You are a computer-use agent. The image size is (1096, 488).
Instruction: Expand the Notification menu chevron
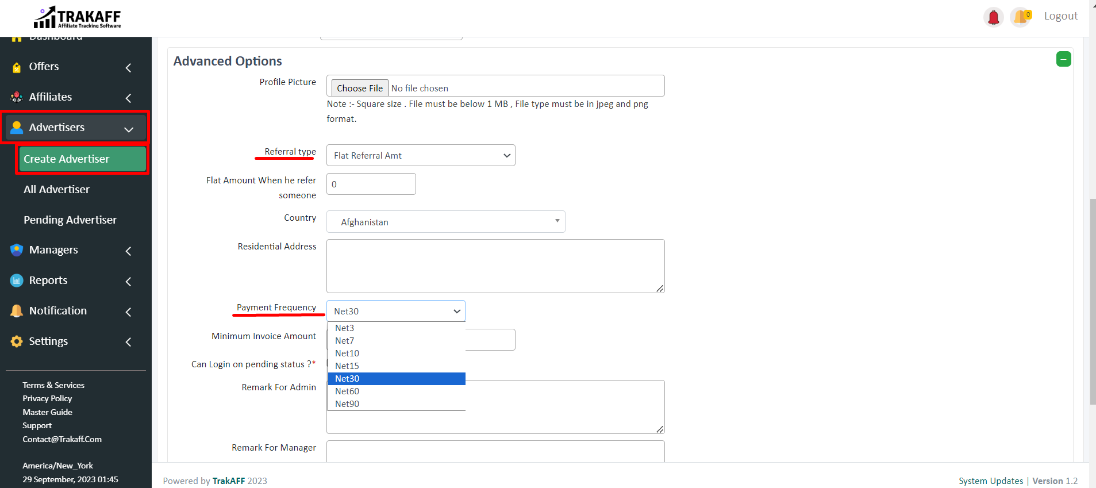pos(128,312)
